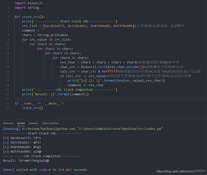
Task: Switch to the PROBLEMS panel tab
Action: click(8, 124)
